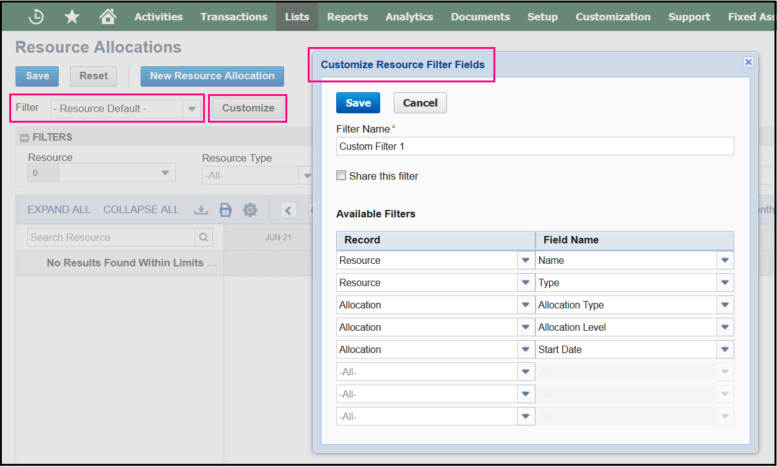Open the first Record dropdown showing Resource
The width and height of the screenshot is (777, 467).
(525, 260)
